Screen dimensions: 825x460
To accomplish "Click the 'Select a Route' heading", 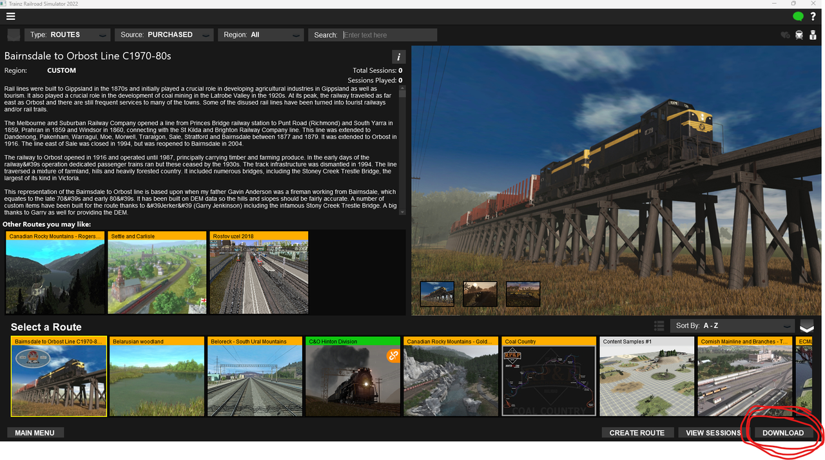I will 46,327.
